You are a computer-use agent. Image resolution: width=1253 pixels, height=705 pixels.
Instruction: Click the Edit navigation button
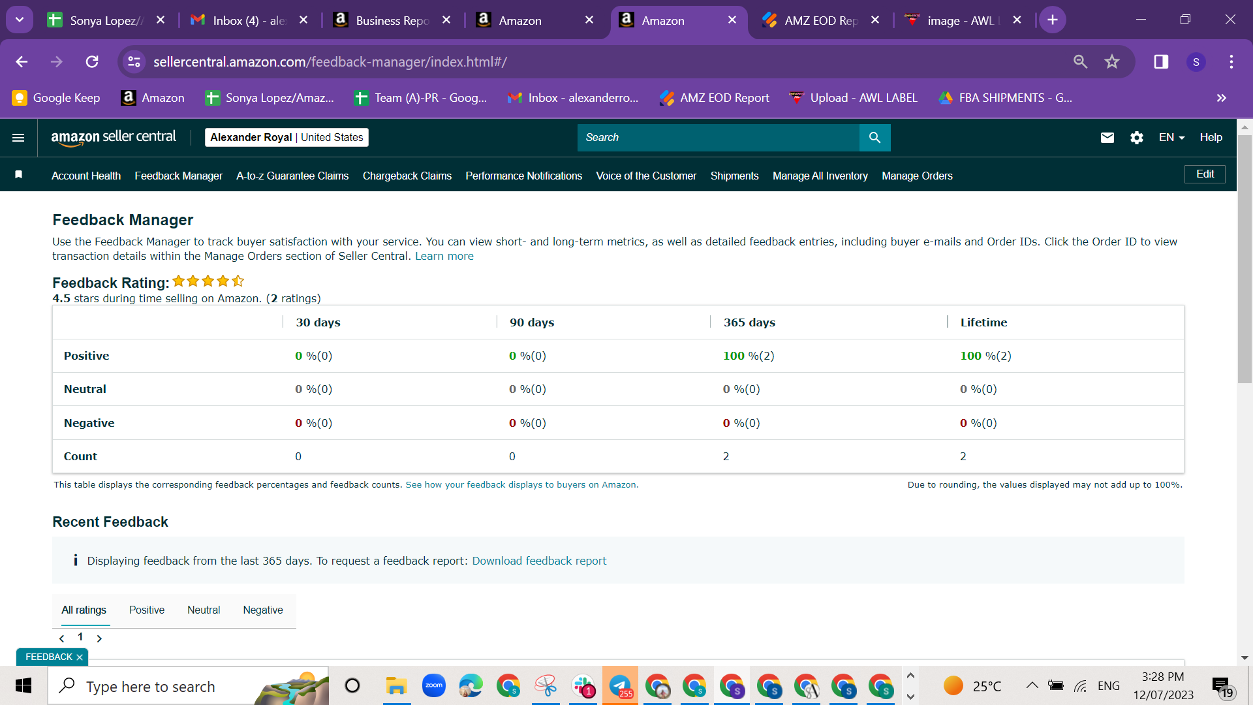click(1205, 174)
